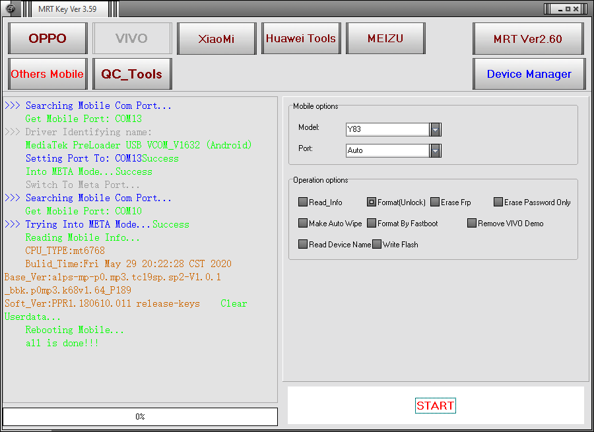Click log line 'CPU_TYPE:mt6768'

click(x=65, y=251)
